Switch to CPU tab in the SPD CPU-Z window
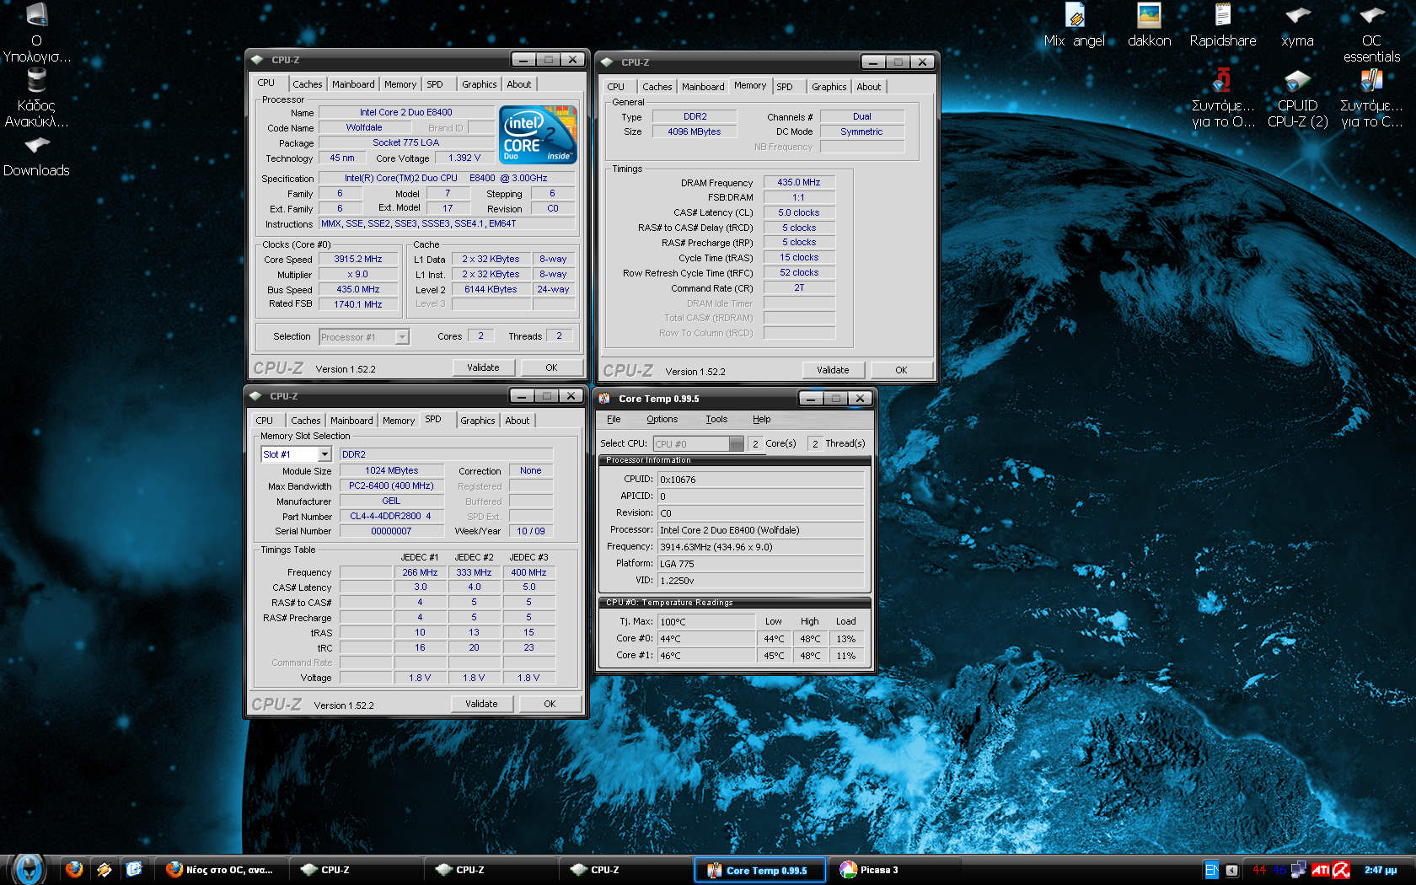The width and height of the screenshot is (1416, 885). coord(265,421)
